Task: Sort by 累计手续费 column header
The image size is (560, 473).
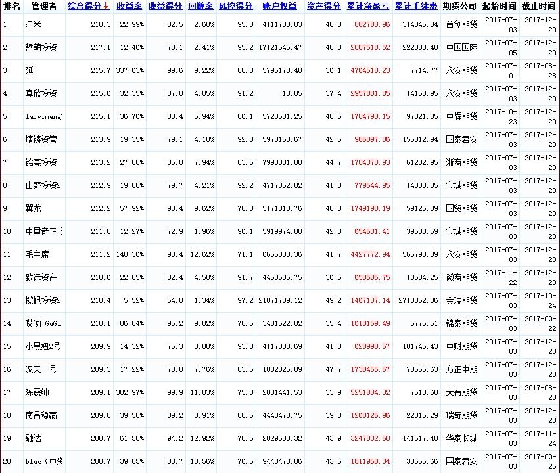Action: point(416,6)
